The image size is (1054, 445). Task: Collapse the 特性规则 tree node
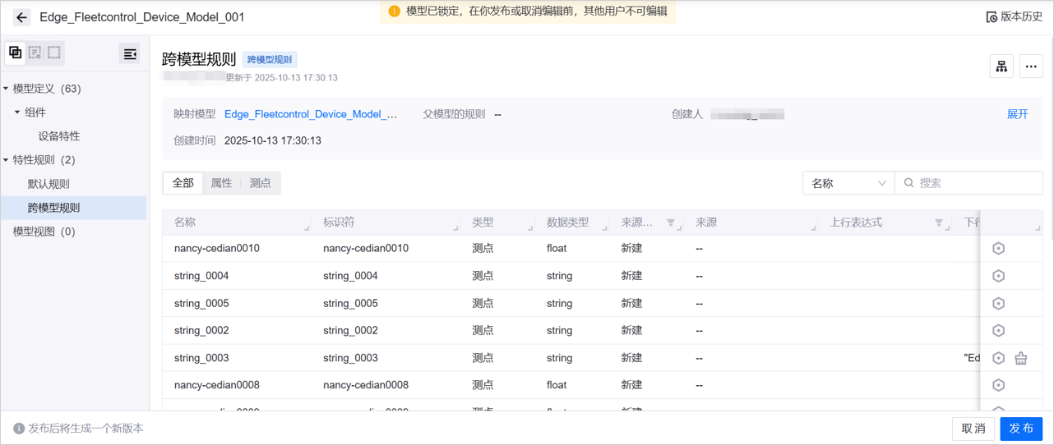[x=7, y=160]
